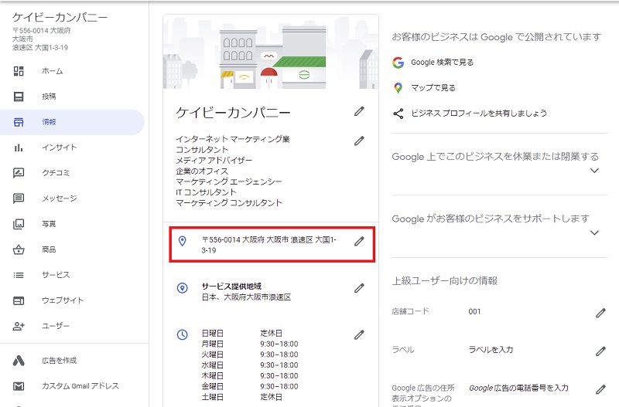Click the 月曜日 9:30–18:00 row
Screen dimensions: 619x407
[250, 344]
